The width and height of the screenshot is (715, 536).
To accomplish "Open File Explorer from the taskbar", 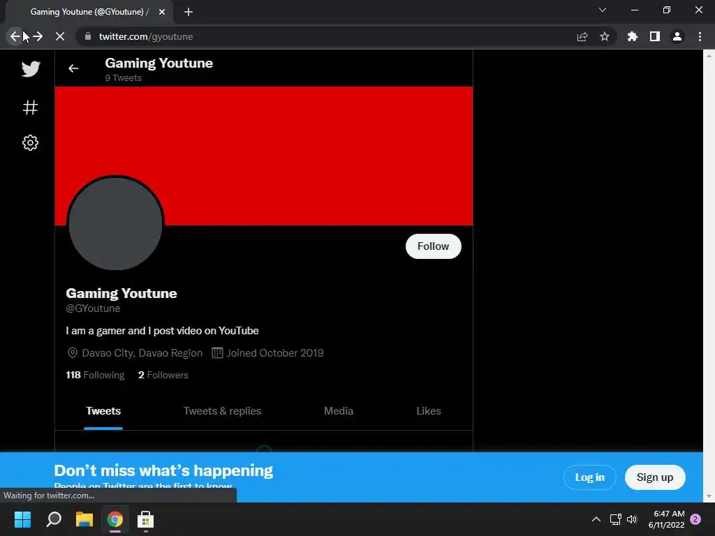I will coord(84,519).
